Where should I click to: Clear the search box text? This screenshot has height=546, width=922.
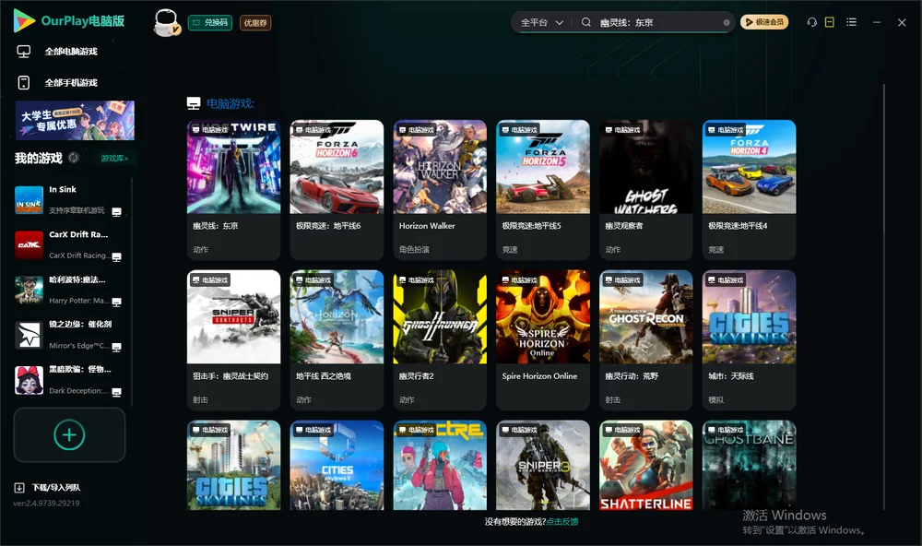727,23
